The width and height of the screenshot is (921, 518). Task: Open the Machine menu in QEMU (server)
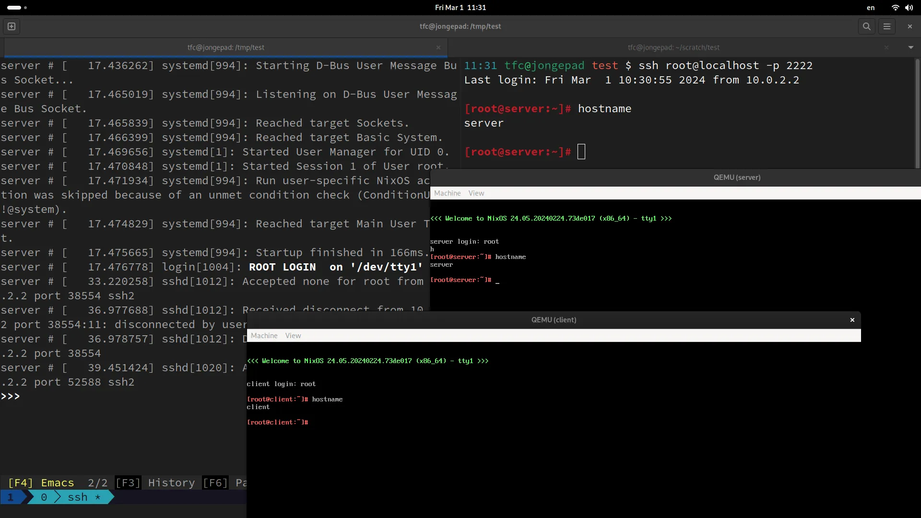coord(447,193)
